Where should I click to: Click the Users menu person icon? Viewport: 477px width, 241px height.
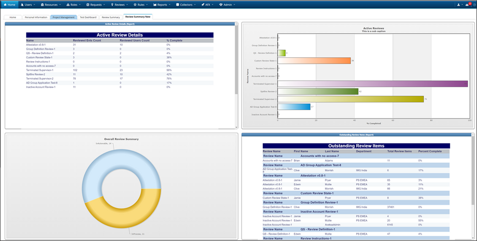23,4
